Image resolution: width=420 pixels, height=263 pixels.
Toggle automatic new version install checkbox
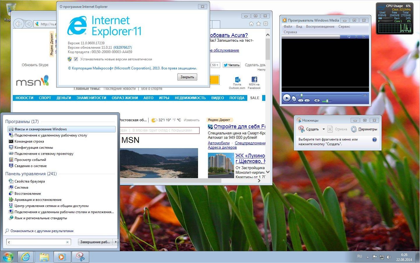(x=76, y=59)
